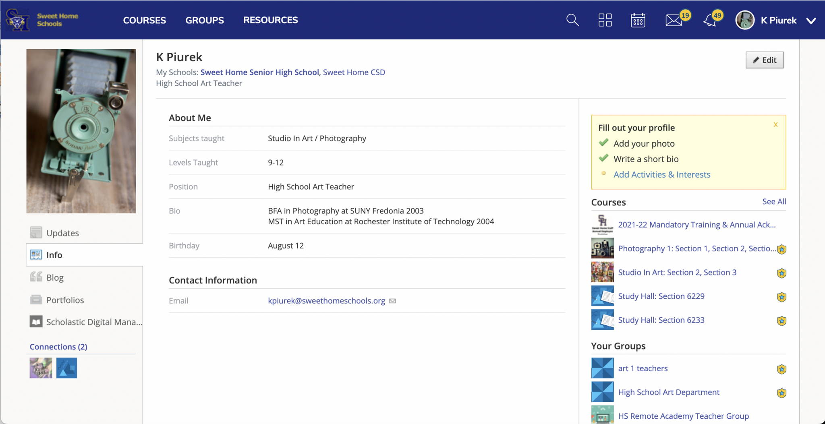
Task: Open the app grid icon
Action: [x=605, y=20]
